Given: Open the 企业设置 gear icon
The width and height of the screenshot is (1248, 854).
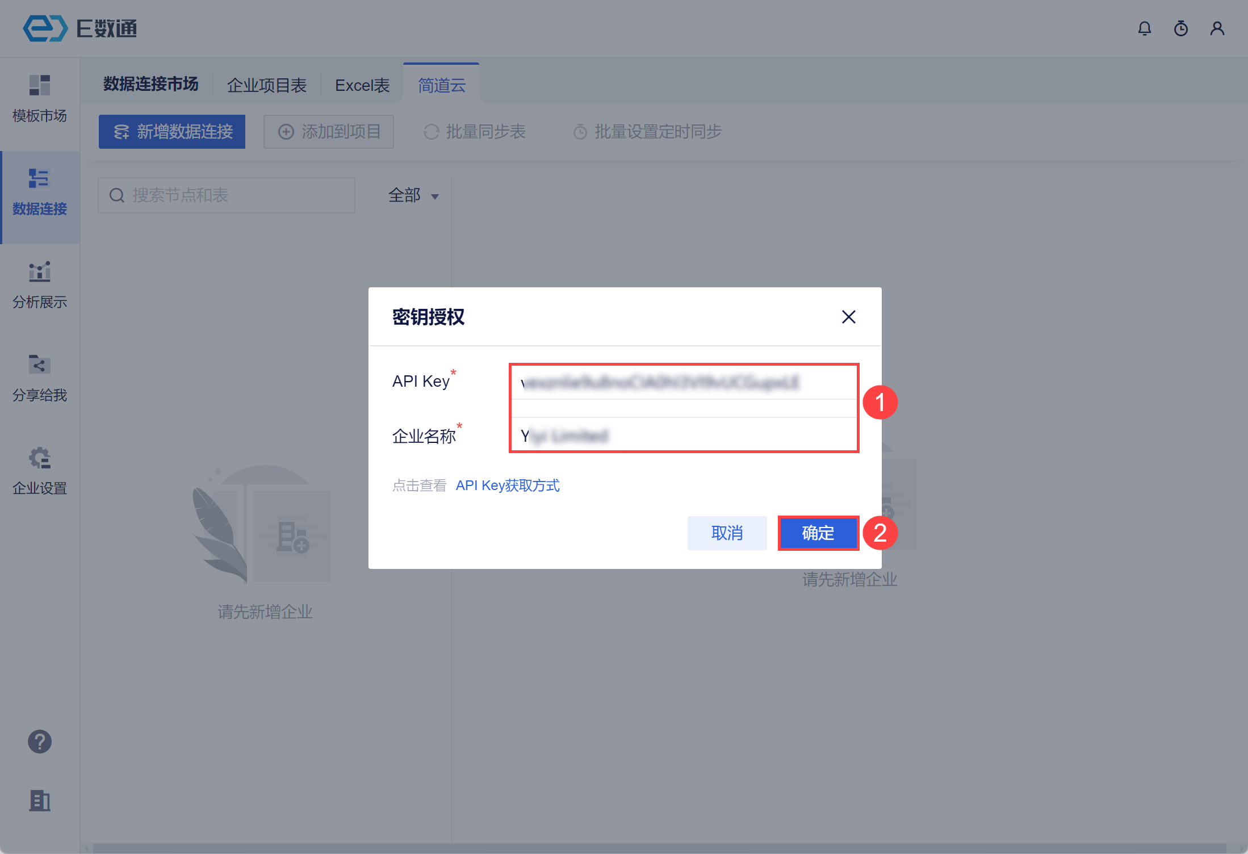Looking at the screenshot, I should coord(40,458).
